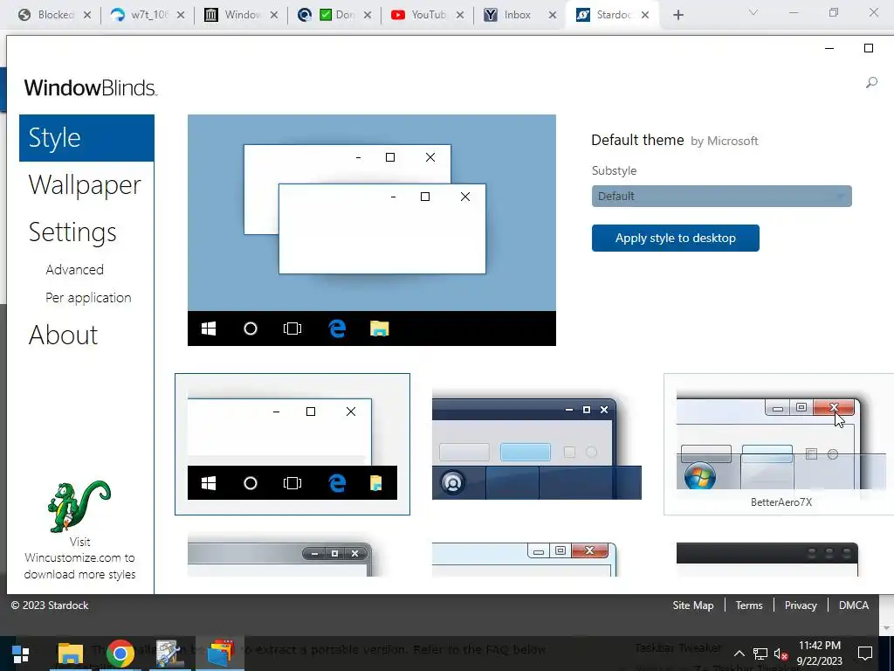Click the building favicon on the Window tab
The image size is (894, 671).
(211, 15)
